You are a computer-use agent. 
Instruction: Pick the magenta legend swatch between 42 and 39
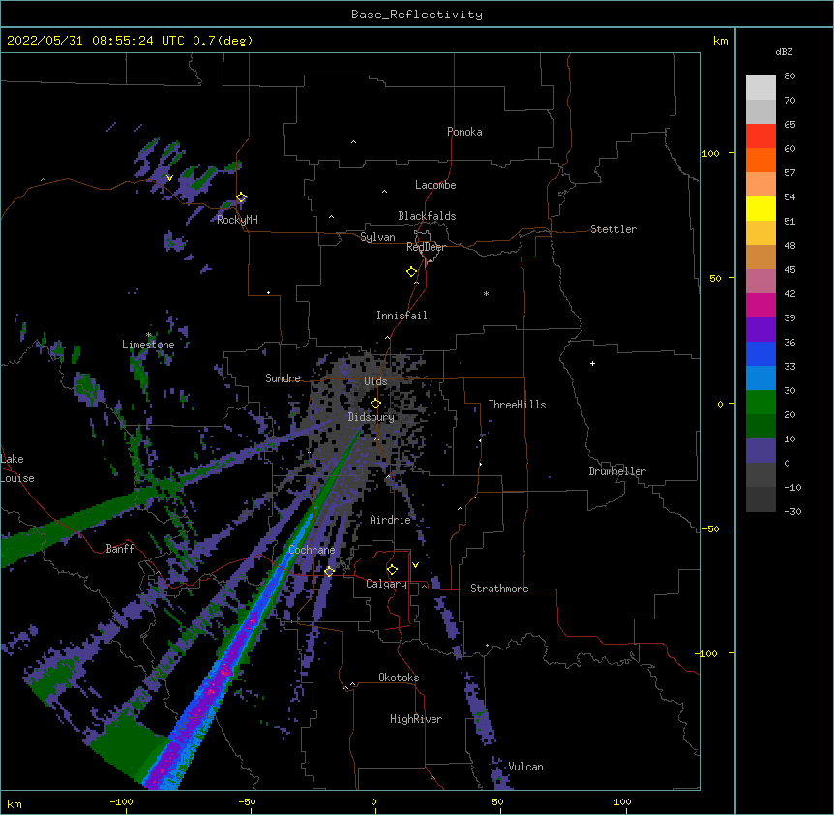[760, 305]
